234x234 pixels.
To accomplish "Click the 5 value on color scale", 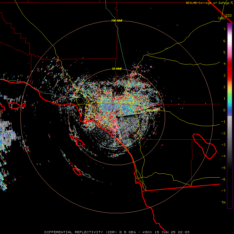I will tap(224, 52).
